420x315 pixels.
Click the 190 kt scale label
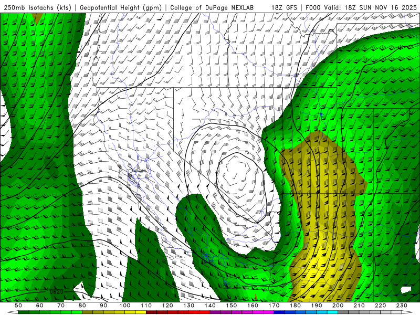click(317, 306)
